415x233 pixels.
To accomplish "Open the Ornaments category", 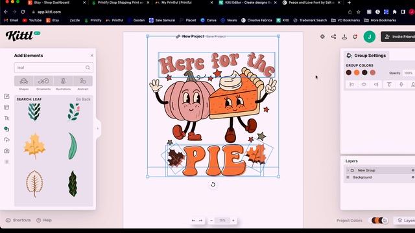I will (43, 81).
